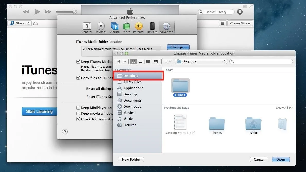Screen dimensions: 306x172
Task: Toggle Keep iTunes Media folder organized checkbox
Action: click(x=78, y=62)
